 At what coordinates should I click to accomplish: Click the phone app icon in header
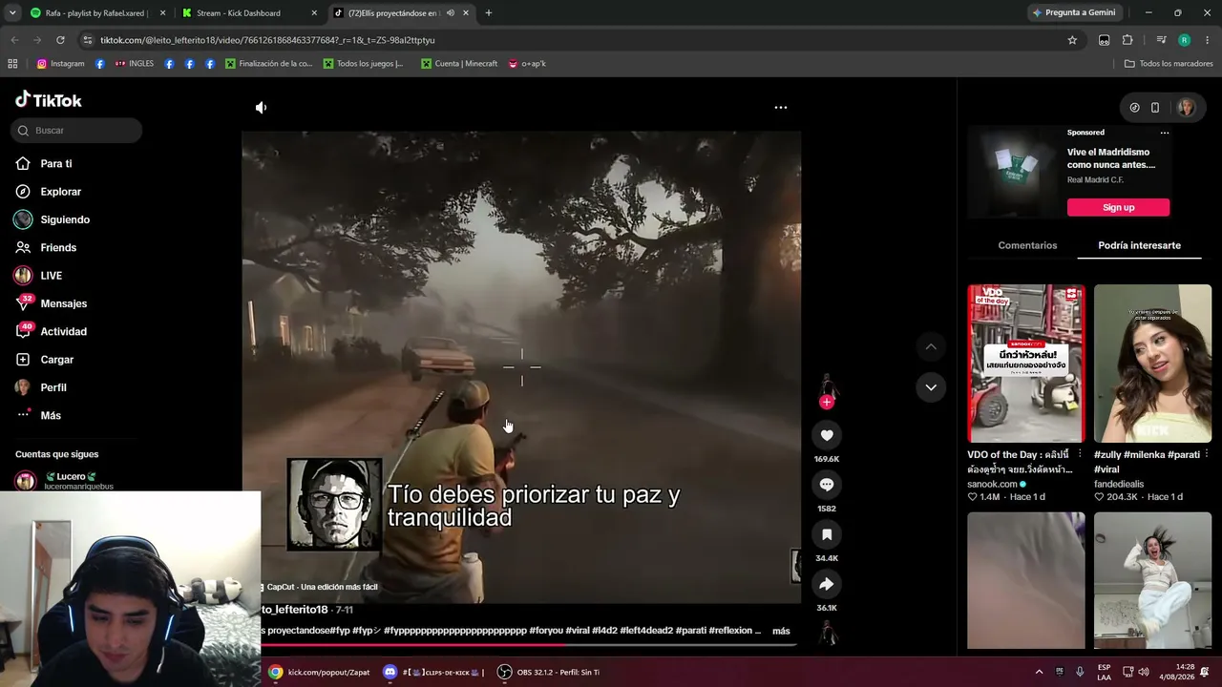(1155, 108)
